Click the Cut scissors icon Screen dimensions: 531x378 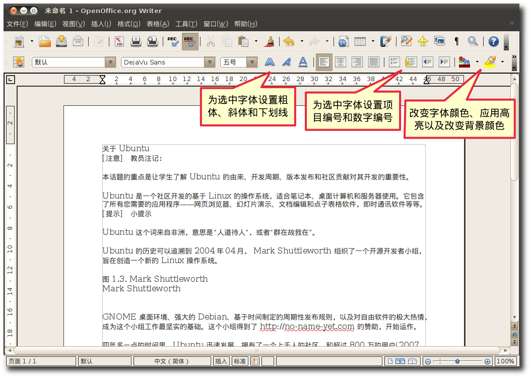click(211, 42)
